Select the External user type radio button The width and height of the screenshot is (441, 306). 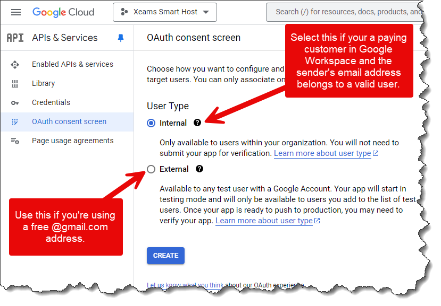151,169
